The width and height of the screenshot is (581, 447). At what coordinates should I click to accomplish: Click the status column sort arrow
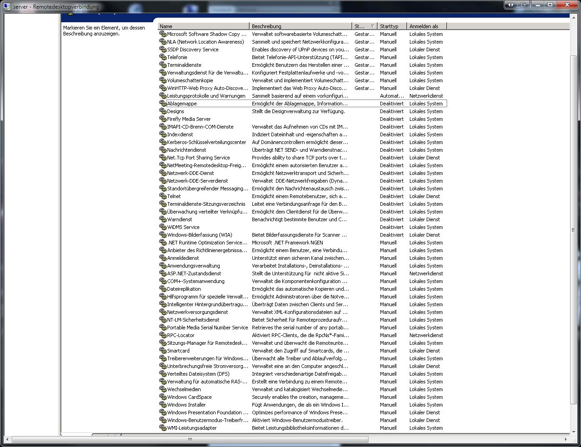click(373, 26)
